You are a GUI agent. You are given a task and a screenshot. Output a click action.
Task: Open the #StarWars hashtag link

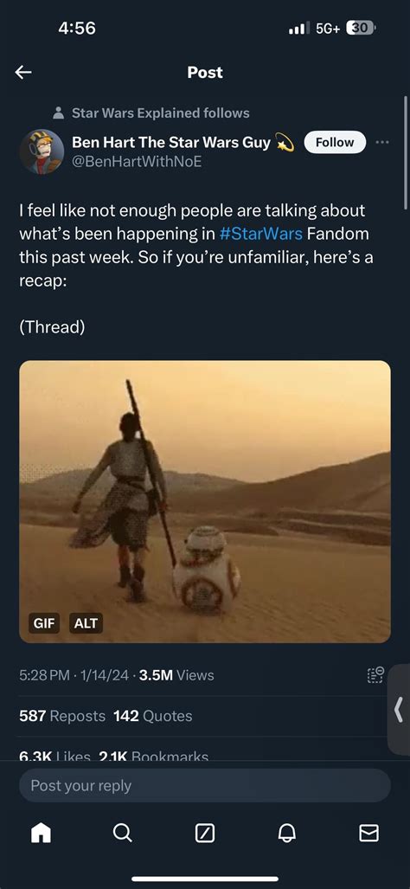tap(260, 233)
